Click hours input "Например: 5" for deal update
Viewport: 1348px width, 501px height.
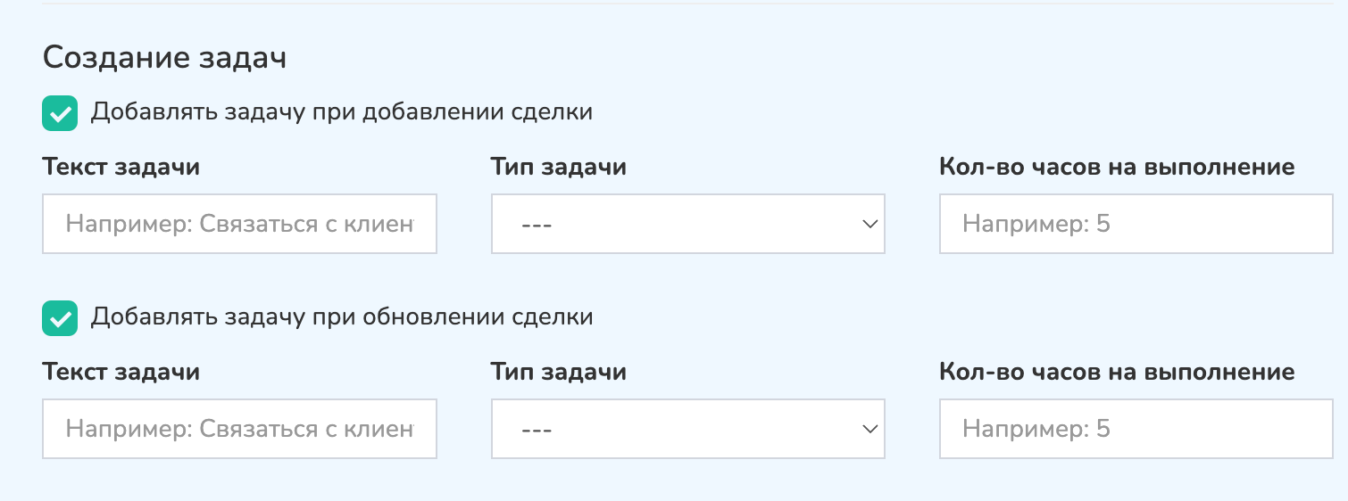tap(1136, 429)
